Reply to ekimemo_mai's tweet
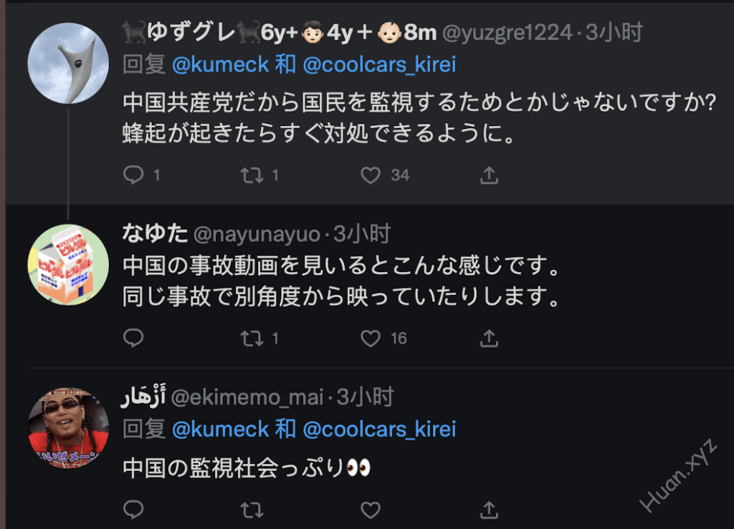This screenshot has height=529, width=734. [x=133, y=510]
